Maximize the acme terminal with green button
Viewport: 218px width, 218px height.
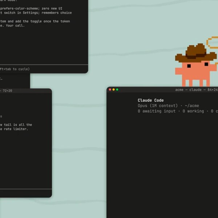(x=117, y=89)
